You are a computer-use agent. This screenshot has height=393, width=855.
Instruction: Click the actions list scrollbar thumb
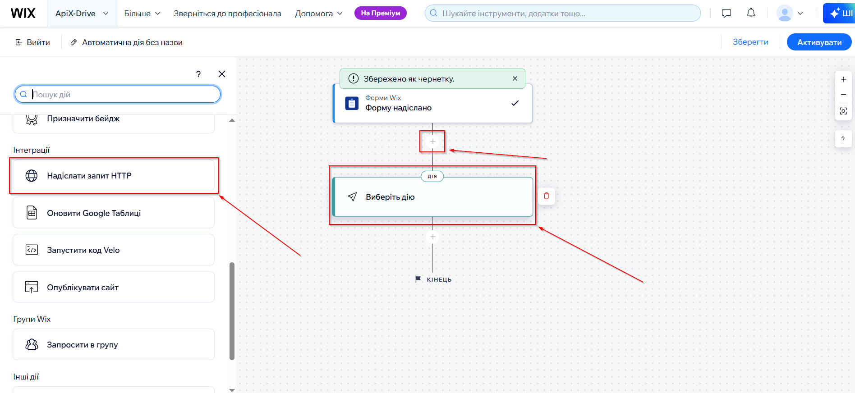click(232, 311)
